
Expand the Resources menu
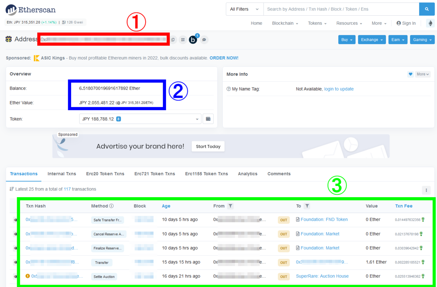tap(349, 23)
